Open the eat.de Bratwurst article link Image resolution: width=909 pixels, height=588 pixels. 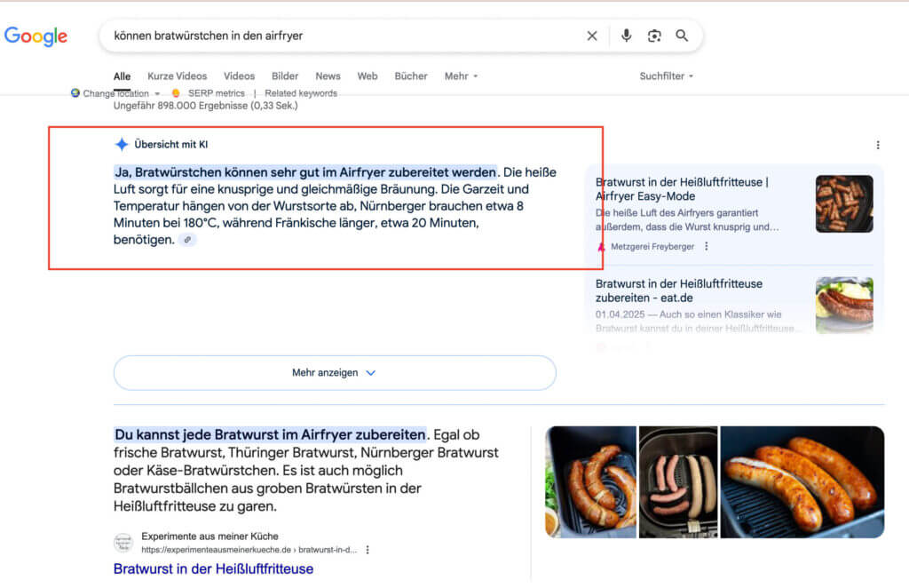678,291
